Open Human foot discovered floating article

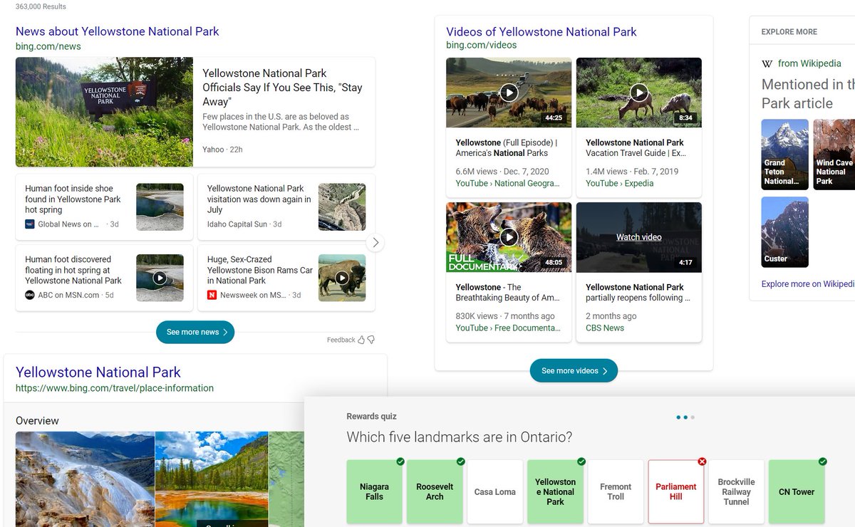pos(73,270)
